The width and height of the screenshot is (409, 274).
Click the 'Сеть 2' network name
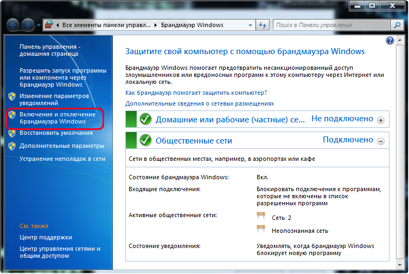coord(281,218)
